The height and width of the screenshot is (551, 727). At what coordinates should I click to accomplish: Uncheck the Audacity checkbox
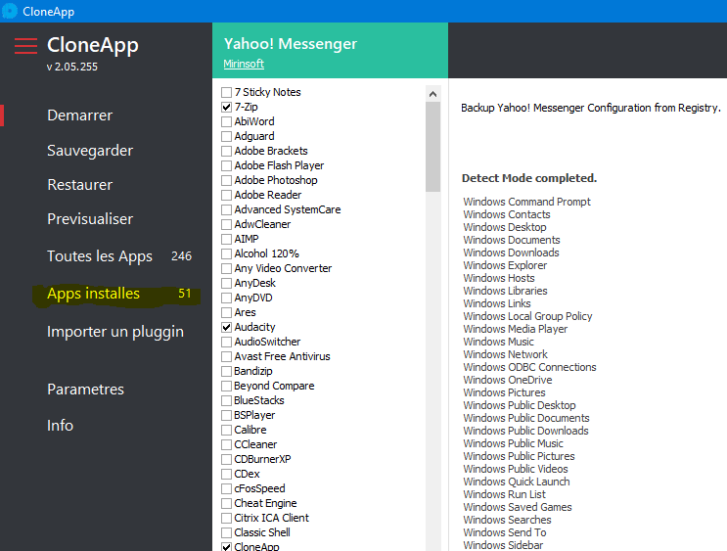(226, 328)
